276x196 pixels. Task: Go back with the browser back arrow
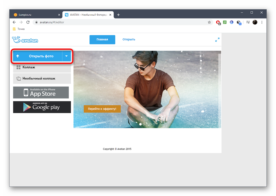14,22
